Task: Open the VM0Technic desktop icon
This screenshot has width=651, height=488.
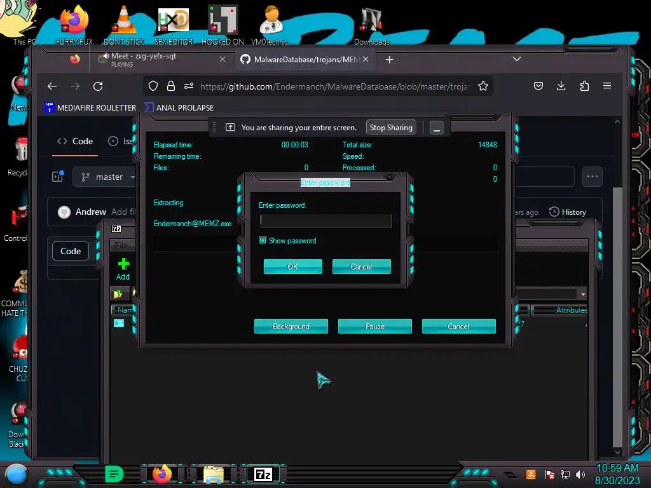Action: 271,24
